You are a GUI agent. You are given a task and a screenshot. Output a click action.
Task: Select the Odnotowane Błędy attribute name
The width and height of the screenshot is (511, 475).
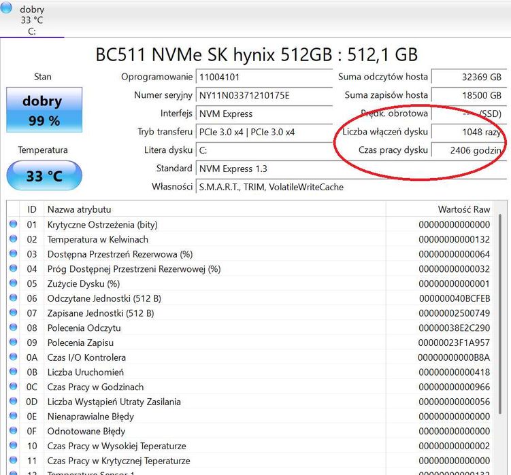[86, 432]
